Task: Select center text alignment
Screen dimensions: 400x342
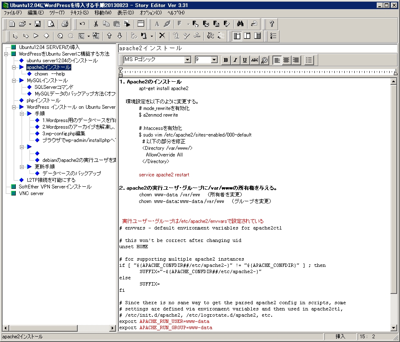Action: point(286,60)
